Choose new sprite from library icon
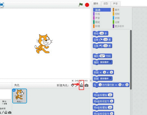 72,85
